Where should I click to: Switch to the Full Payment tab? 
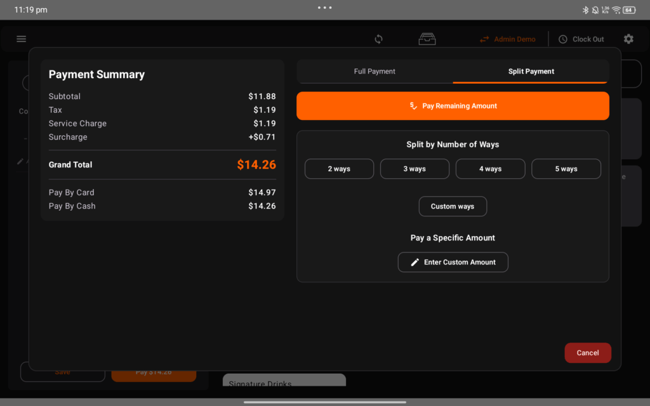(375, 72)
